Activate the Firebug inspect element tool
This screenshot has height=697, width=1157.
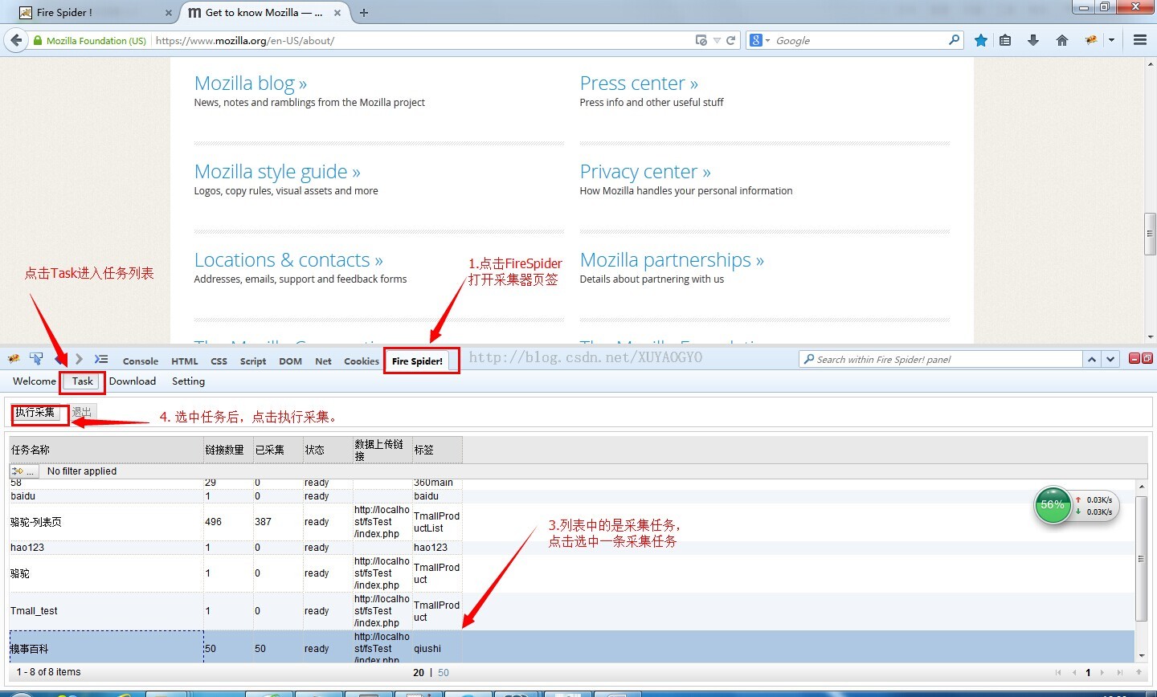(36, 359)
